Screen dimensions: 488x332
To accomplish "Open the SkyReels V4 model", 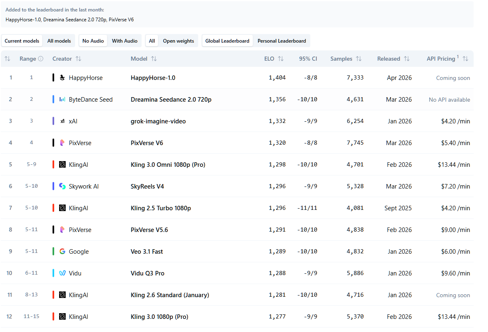I will [147, 186].
